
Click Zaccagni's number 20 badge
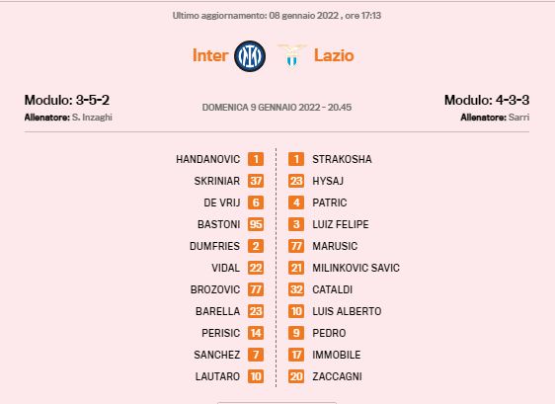click(296, 376)
